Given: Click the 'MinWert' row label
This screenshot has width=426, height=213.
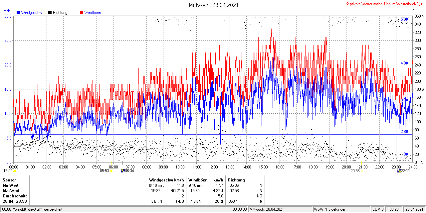Looking at the screenshot, I should [10, 185].
